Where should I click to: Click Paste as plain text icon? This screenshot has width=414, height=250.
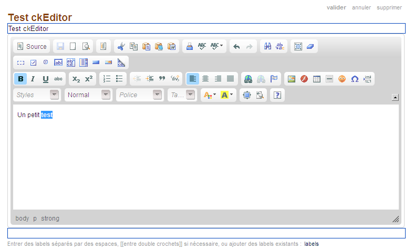(x=159, y=46)
